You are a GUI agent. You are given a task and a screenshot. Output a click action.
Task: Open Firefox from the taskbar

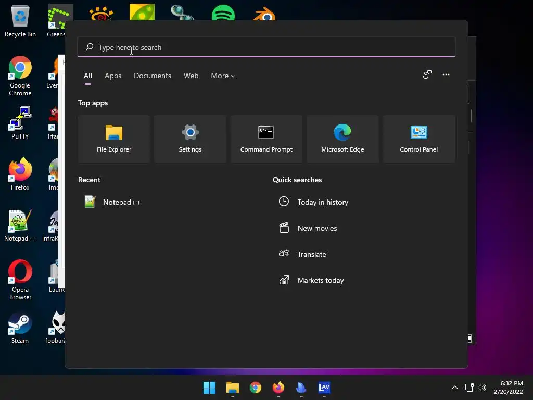coord(278,387)
